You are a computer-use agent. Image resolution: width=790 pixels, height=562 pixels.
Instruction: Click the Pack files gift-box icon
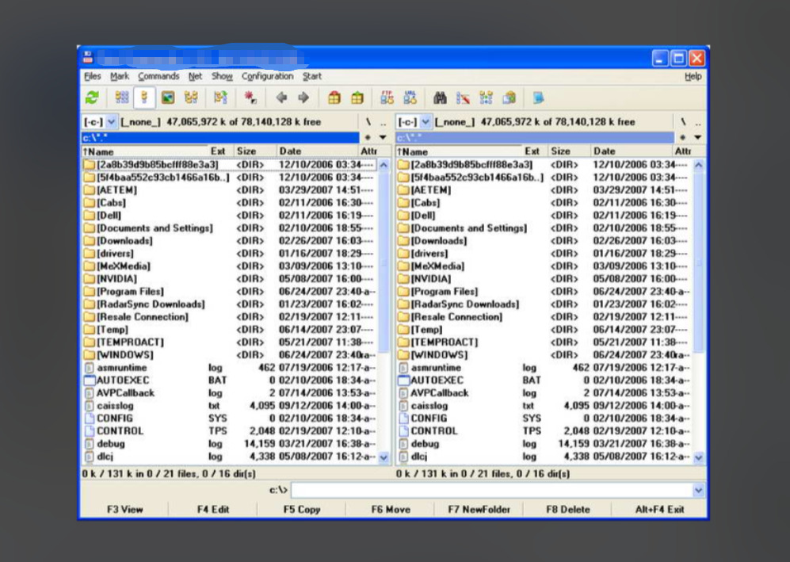pyautogui.click(x=334, y=97)
